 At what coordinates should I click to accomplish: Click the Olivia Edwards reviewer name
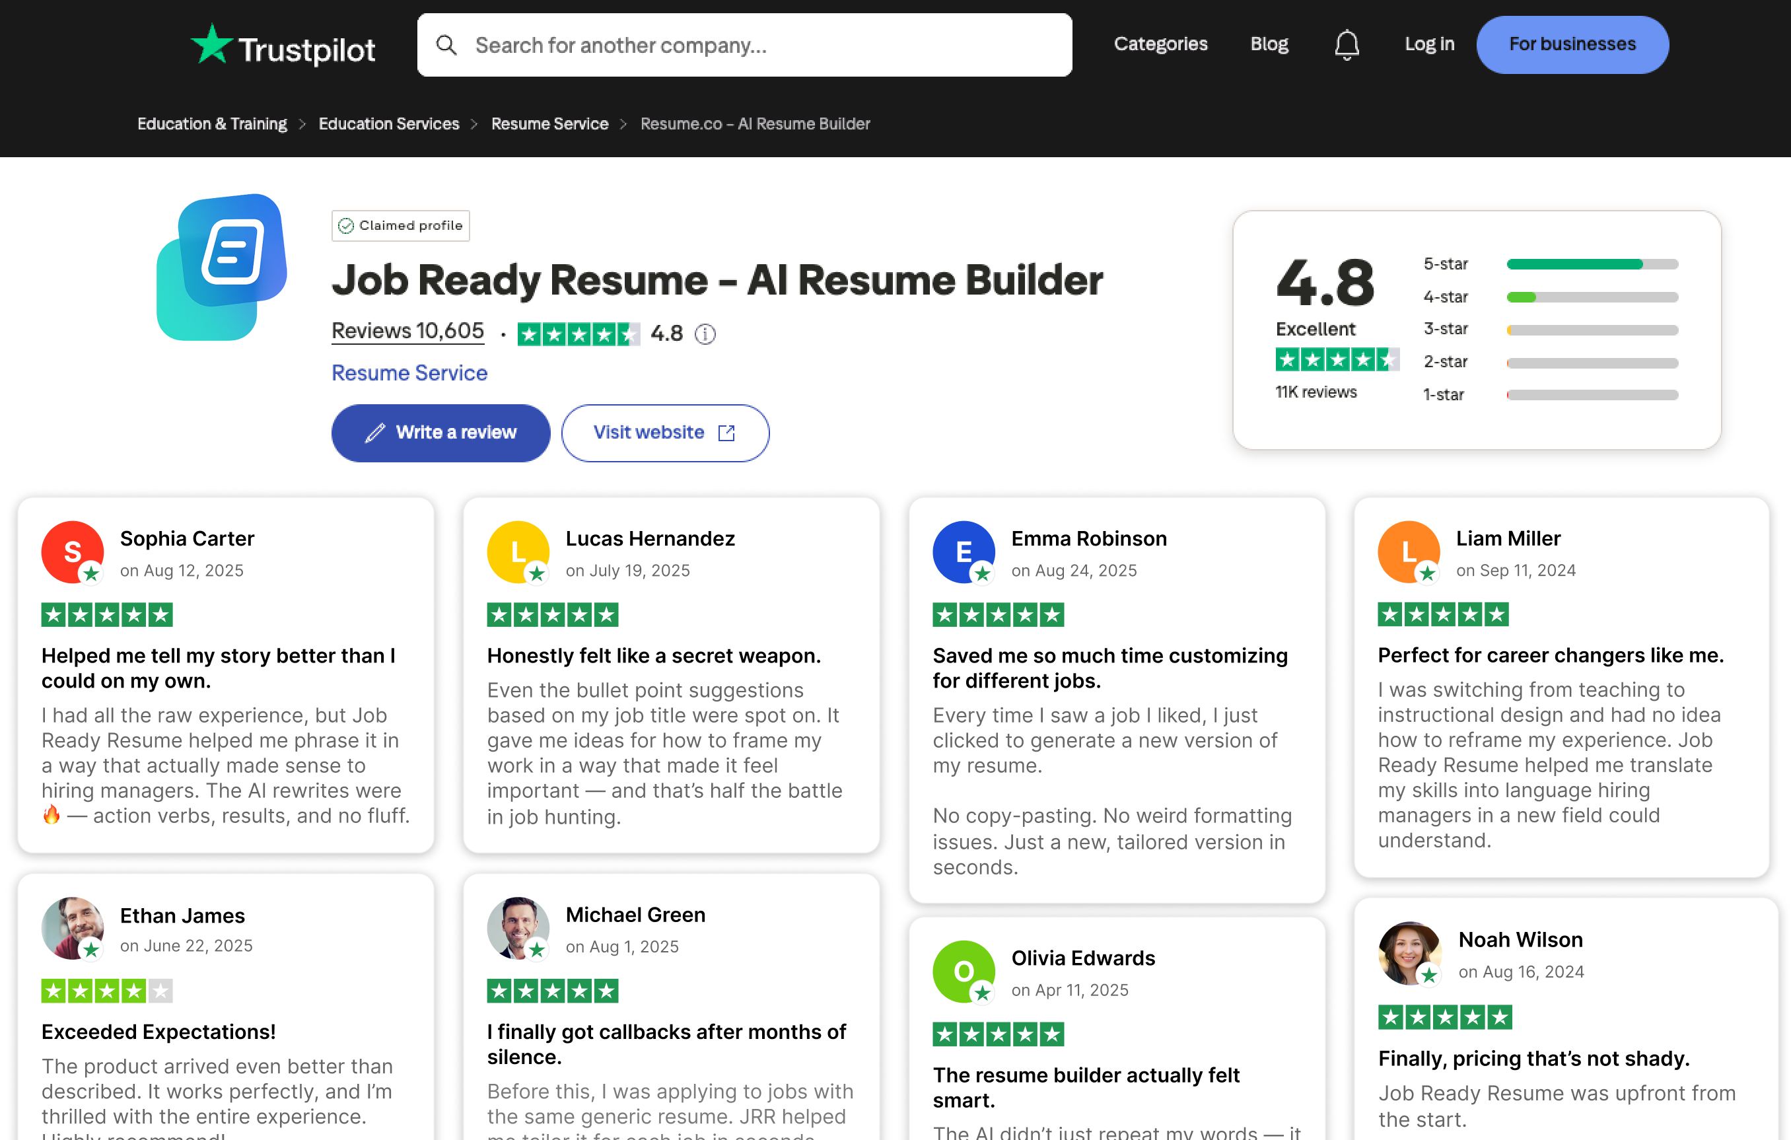(1083, 958)
